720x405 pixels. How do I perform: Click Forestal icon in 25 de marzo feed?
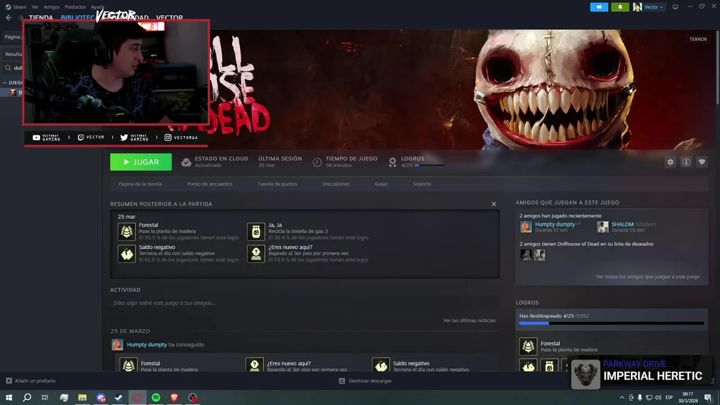129,364
